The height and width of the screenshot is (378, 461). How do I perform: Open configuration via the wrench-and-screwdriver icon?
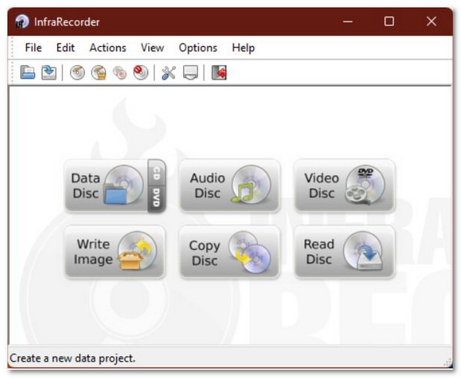pyautogui.click(x=169, y=72)
